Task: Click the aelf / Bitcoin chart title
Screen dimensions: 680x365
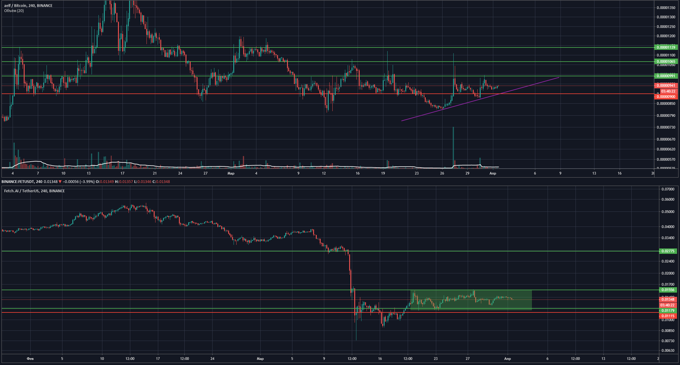Action: tap(28, 6)
